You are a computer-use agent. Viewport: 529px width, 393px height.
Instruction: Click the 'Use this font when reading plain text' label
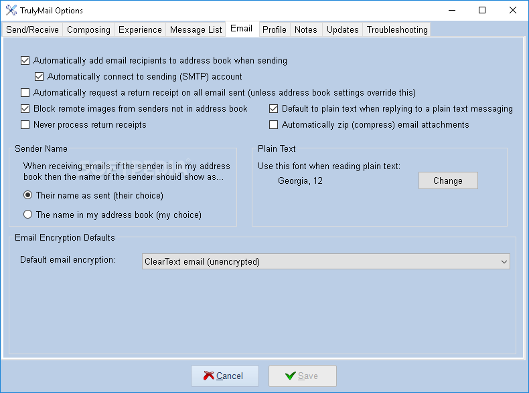329,166
